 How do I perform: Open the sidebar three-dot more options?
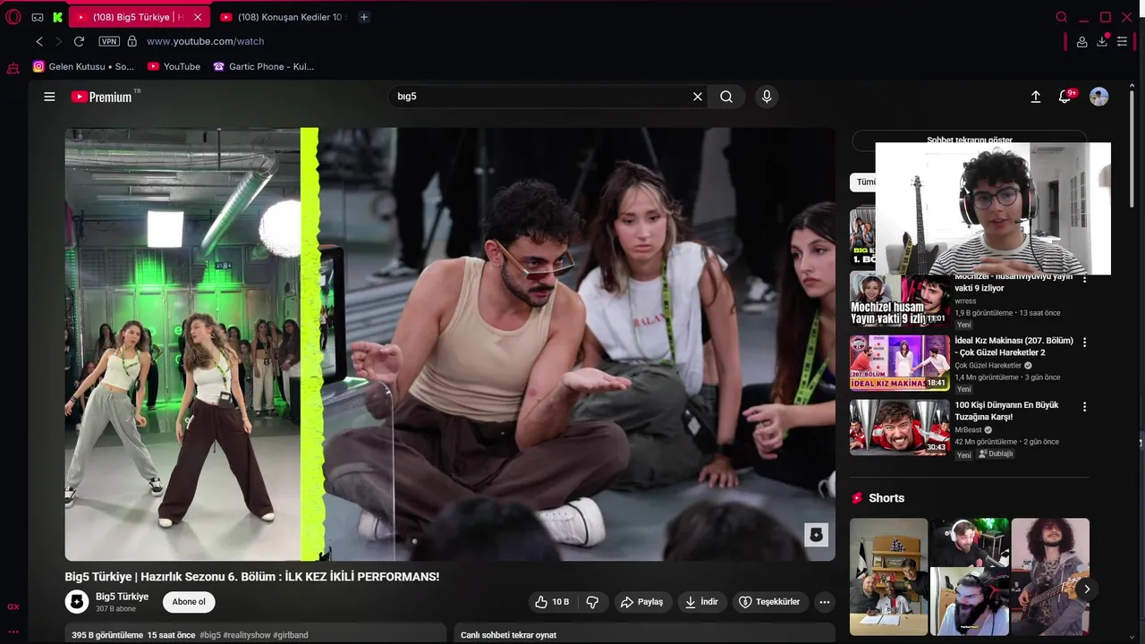point(13,631)
